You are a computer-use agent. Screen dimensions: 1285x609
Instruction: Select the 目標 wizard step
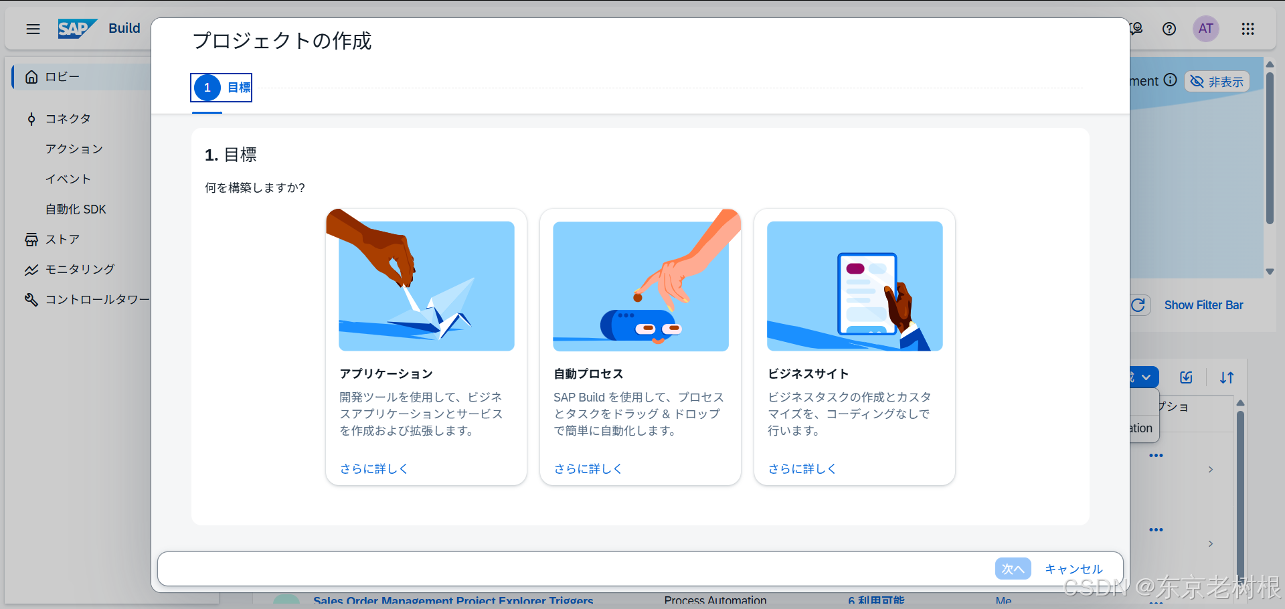[222, 88]
